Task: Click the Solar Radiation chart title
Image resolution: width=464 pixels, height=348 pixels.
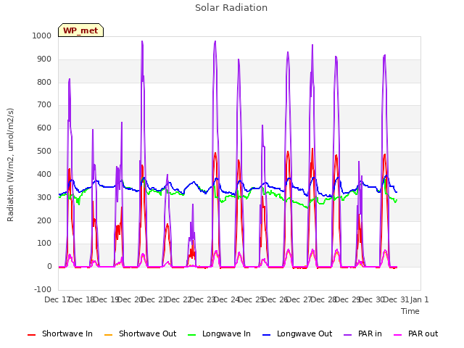Action: [x=231, y=8]
